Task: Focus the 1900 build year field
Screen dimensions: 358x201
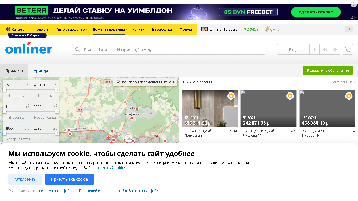Action: tap(17, 128)
